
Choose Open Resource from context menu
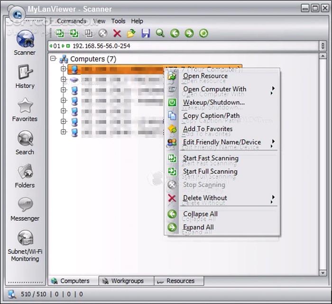pyautogui.click(x=222, y=76)
